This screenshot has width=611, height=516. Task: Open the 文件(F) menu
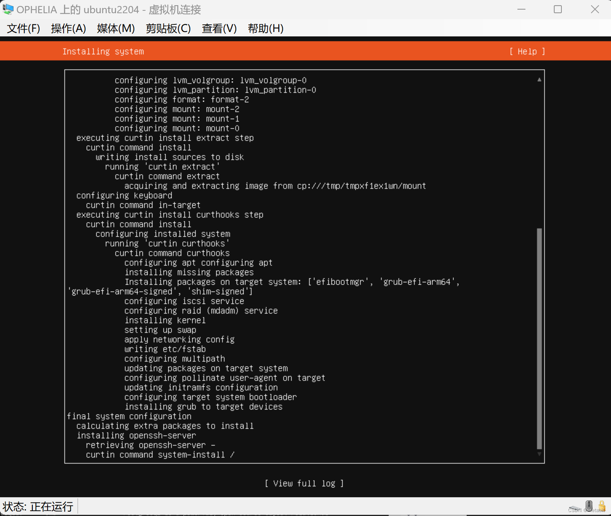click(24, 28)
